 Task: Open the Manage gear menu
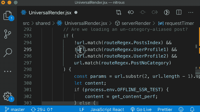7,96
